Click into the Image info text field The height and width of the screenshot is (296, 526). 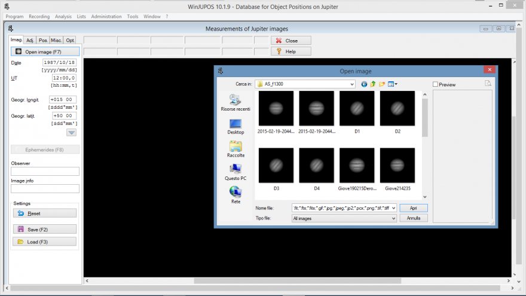(45, 188)
